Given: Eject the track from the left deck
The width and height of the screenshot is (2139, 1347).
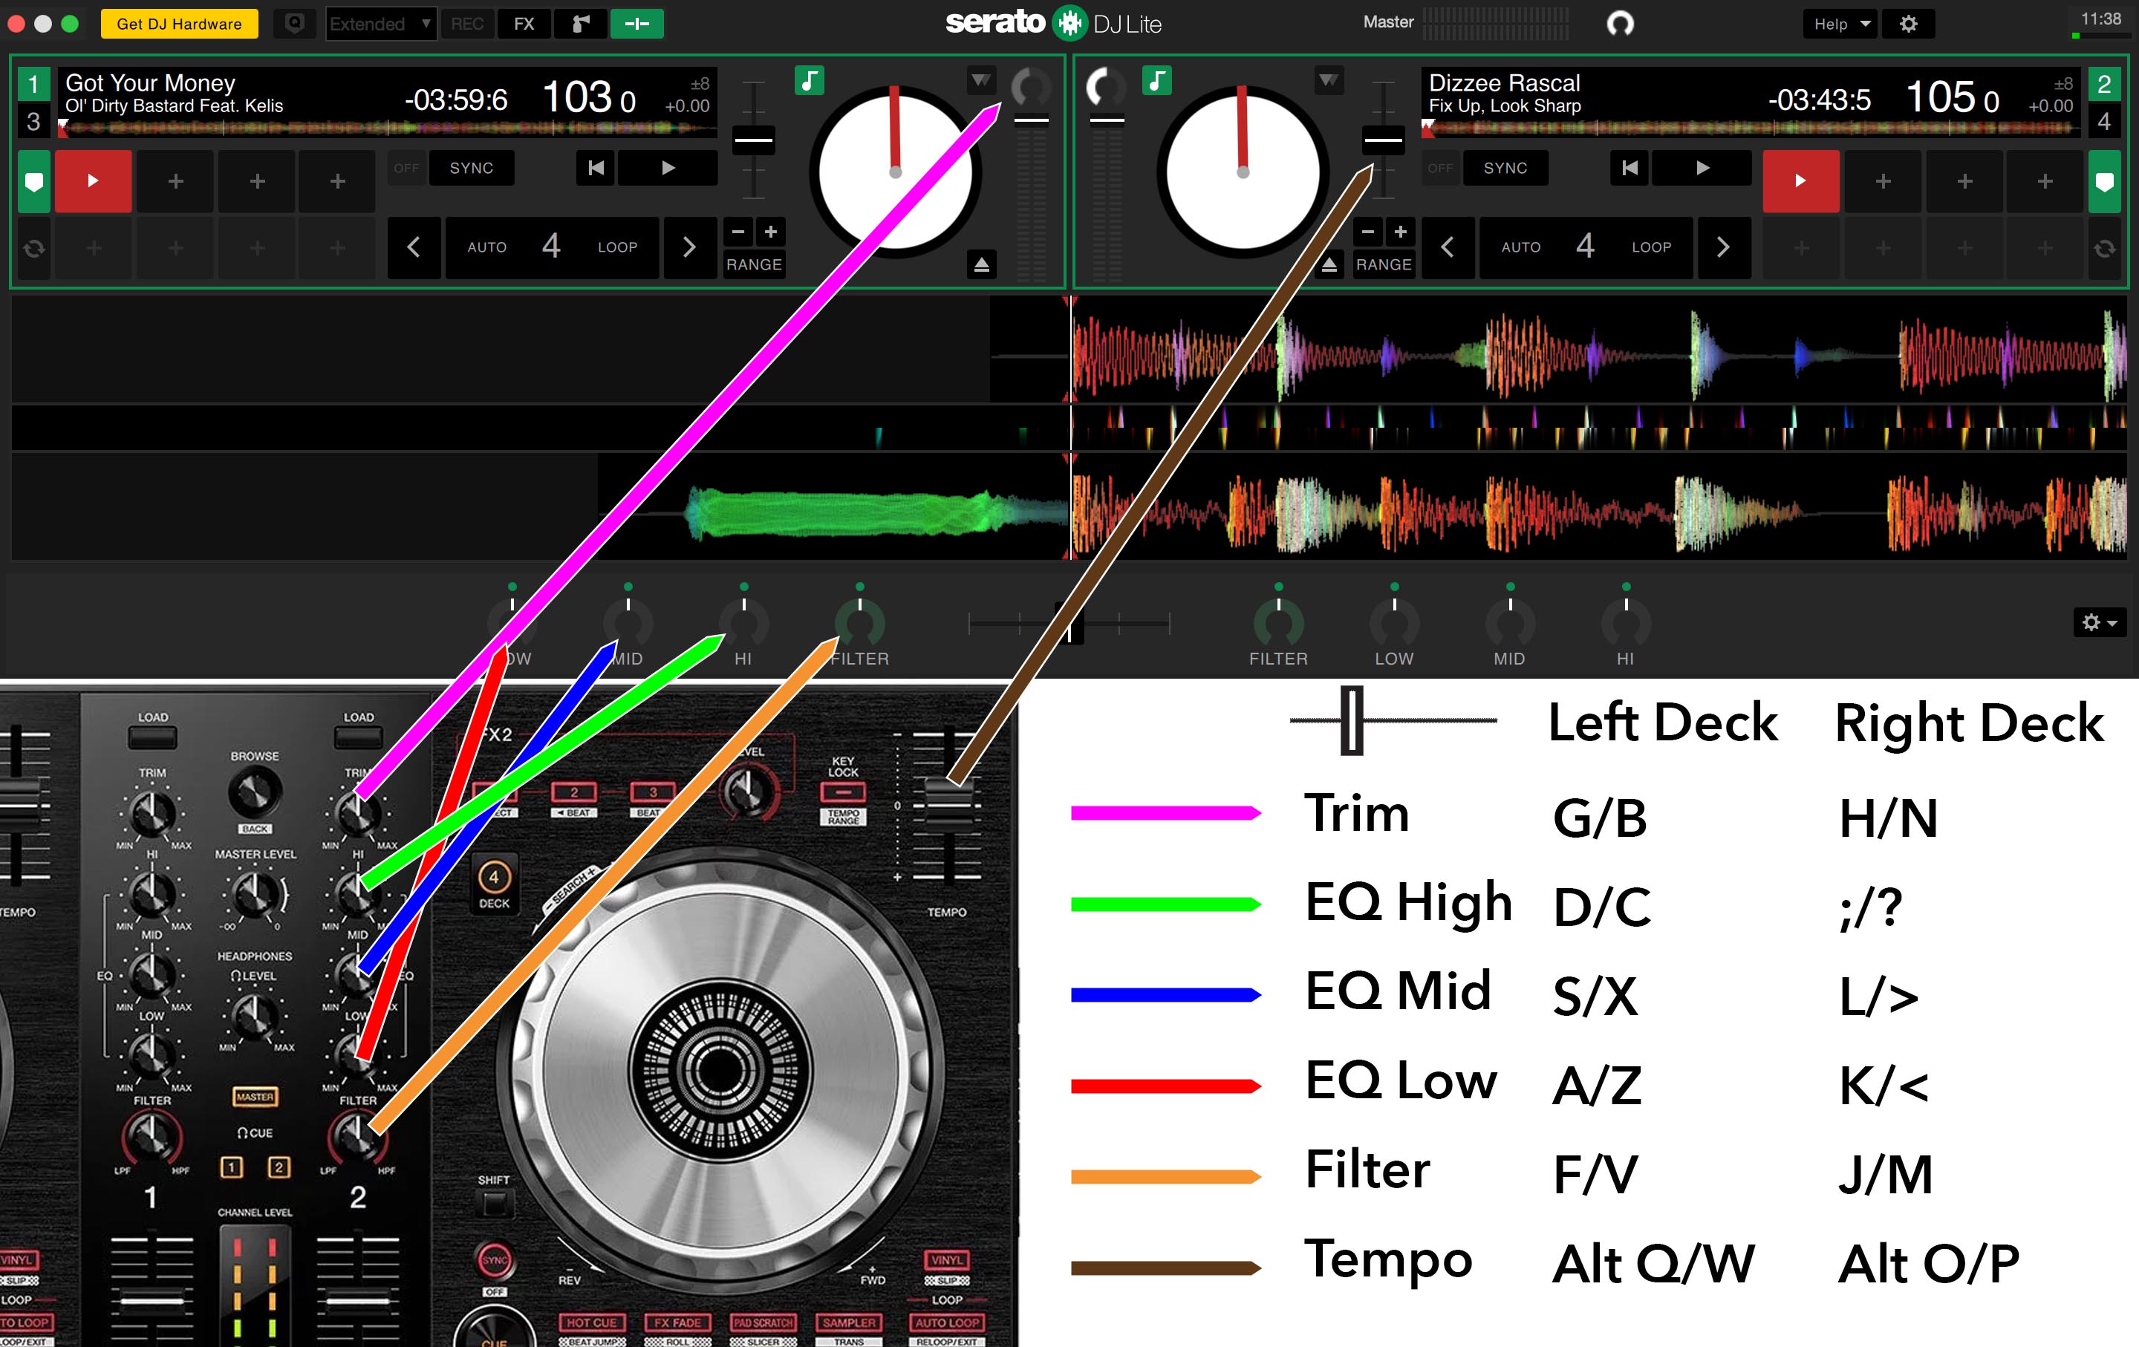Looking at the screenshot, I should pyautogui.click(x=983, y=262).
